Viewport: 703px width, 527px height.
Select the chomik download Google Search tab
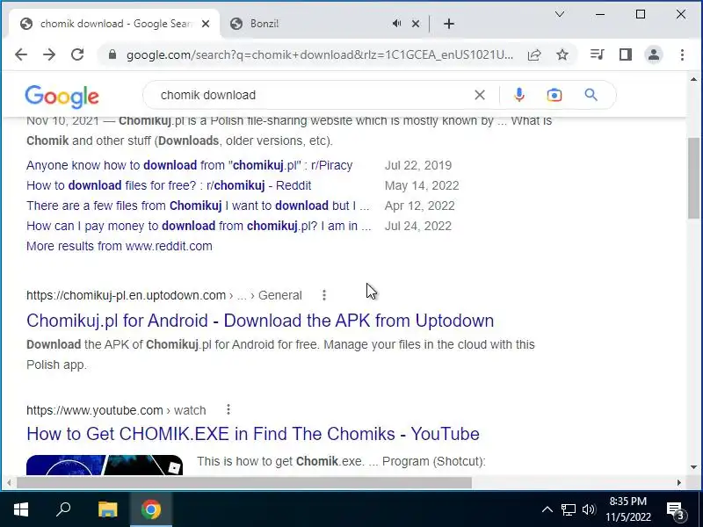click(114, 24)
